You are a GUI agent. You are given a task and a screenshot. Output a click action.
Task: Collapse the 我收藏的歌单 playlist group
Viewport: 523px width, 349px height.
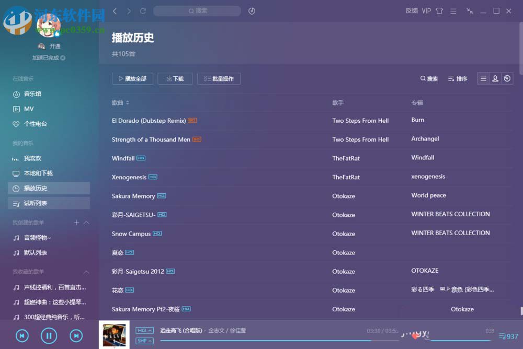pyautogui.click(x=86, y=272)
